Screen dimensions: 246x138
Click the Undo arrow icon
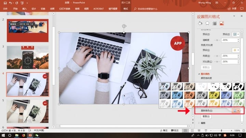click(x=11, y=3)
